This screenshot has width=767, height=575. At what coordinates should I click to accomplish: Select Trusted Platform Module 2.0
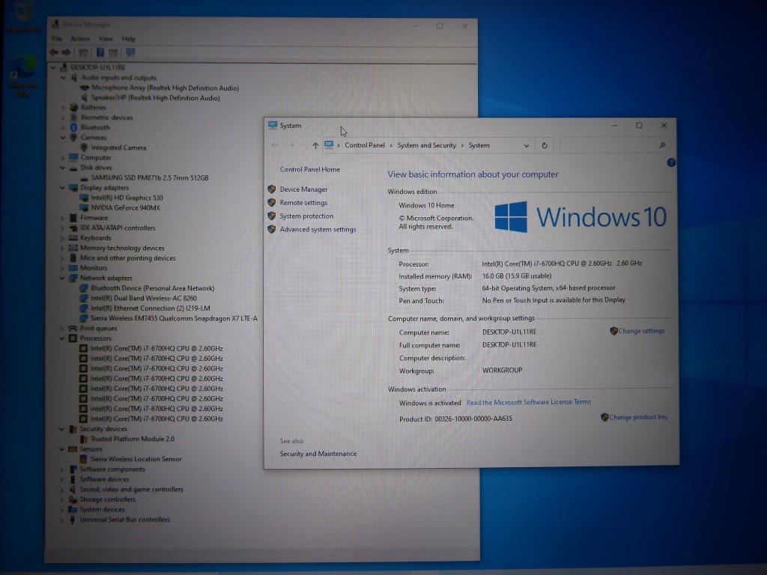[x=132, y=439]
